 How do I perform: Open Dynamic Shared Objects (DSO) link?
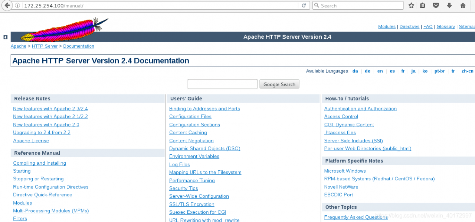(x=205, y=149)
